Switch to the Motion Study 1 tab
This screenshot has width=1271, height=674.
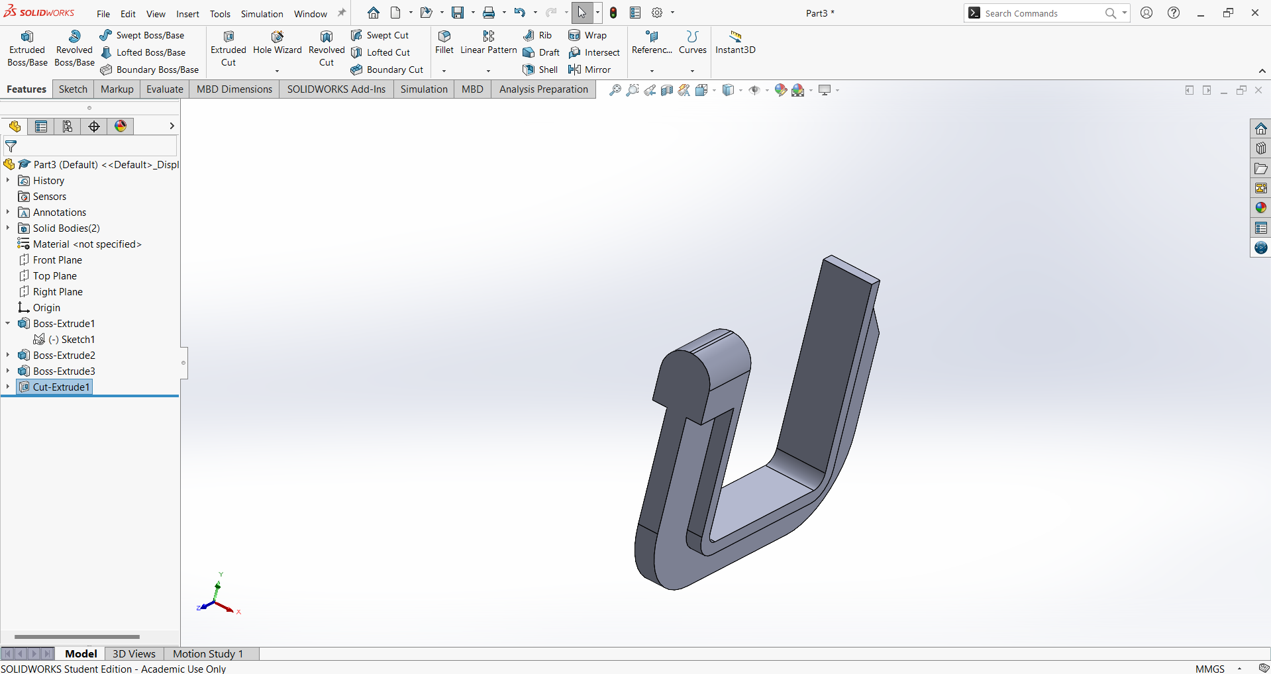[208, 653]
